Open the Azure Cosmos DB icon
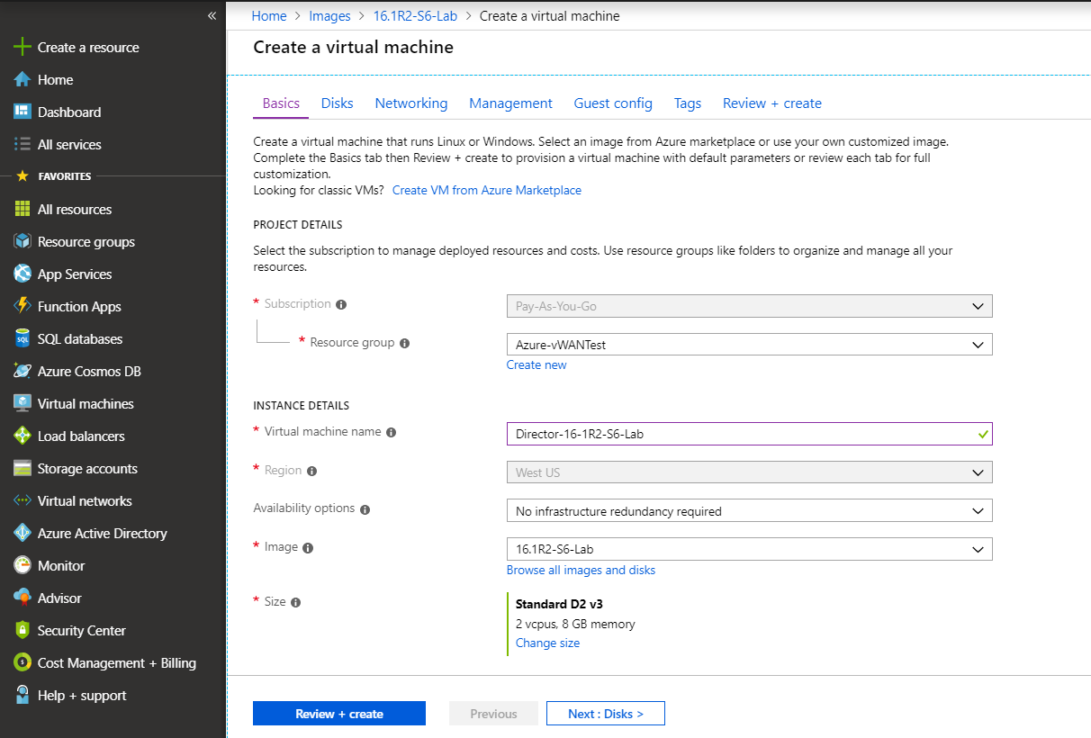Image resolution: width=1091 pixels, height=738 pixels. click(23, 371)
